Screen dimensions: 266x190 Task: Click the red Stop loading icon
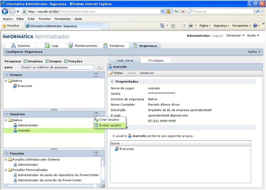click(183, 11)
